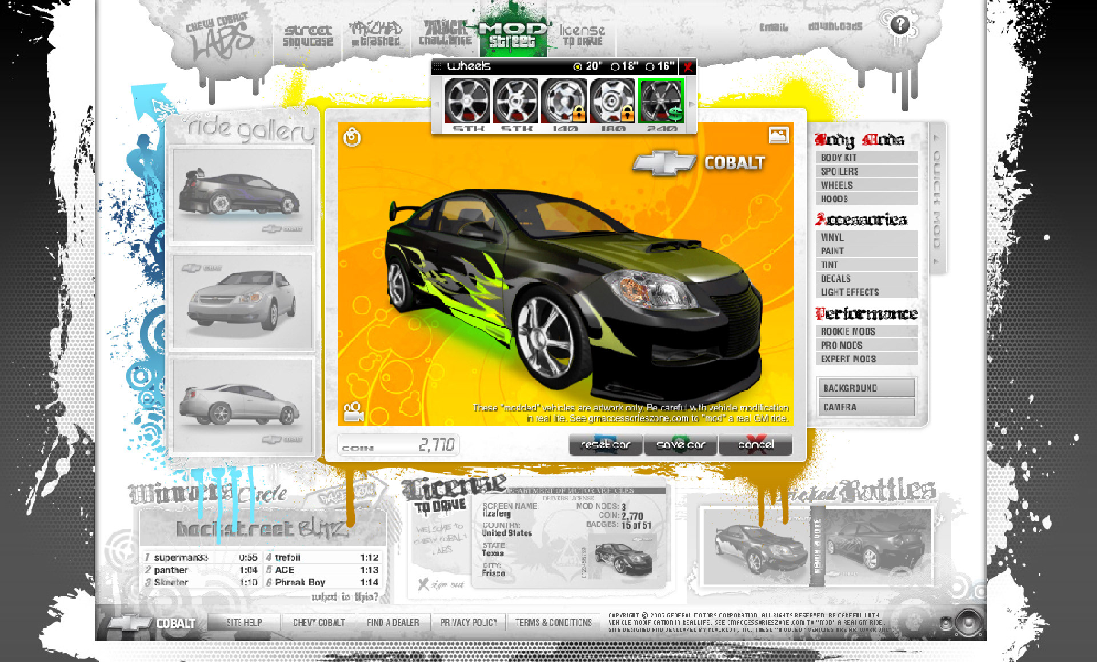Select the 20" wheel size radio

[578, 67]
